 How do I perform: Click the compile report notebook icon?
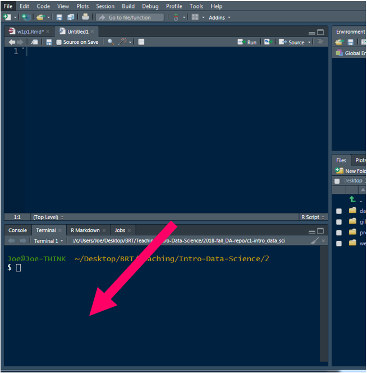tap(141, 42)
